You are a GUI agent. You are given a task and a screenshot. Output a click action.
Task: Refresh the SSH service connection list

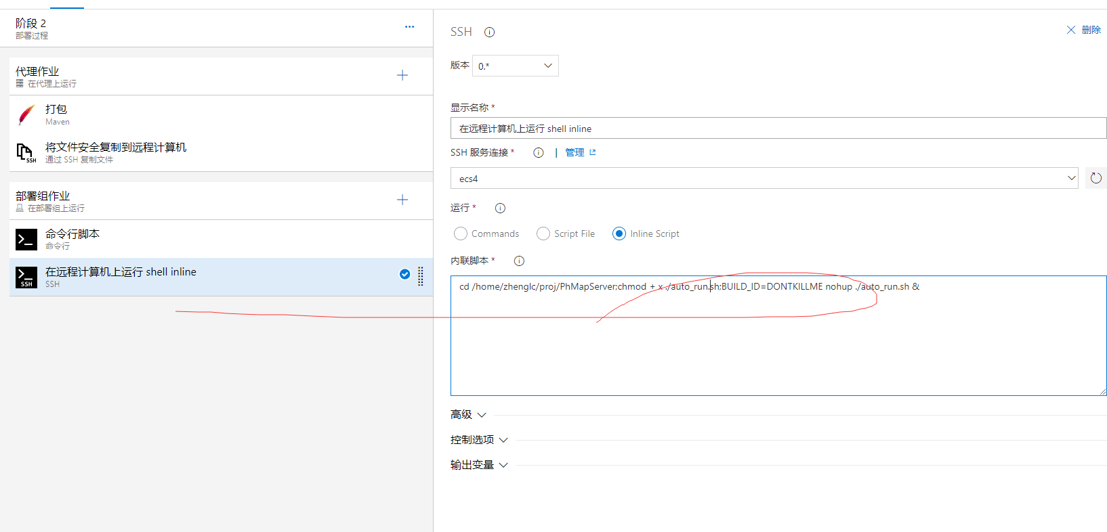[x=1095, y=178]
